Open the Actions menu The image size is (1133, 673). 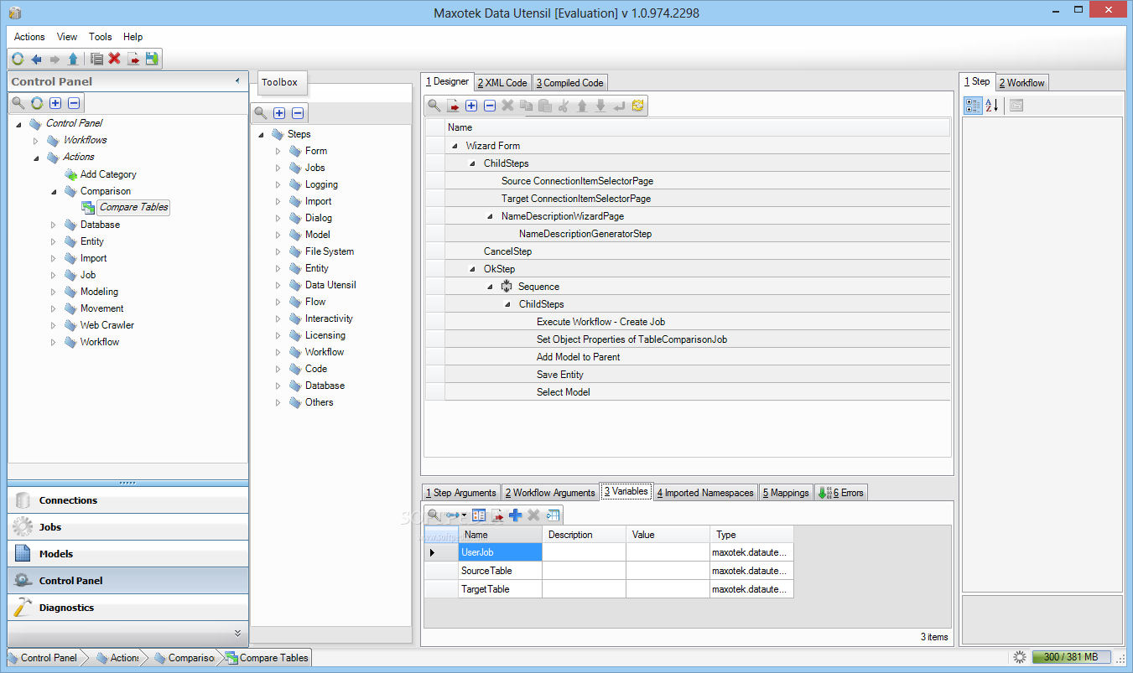point(29,37)
